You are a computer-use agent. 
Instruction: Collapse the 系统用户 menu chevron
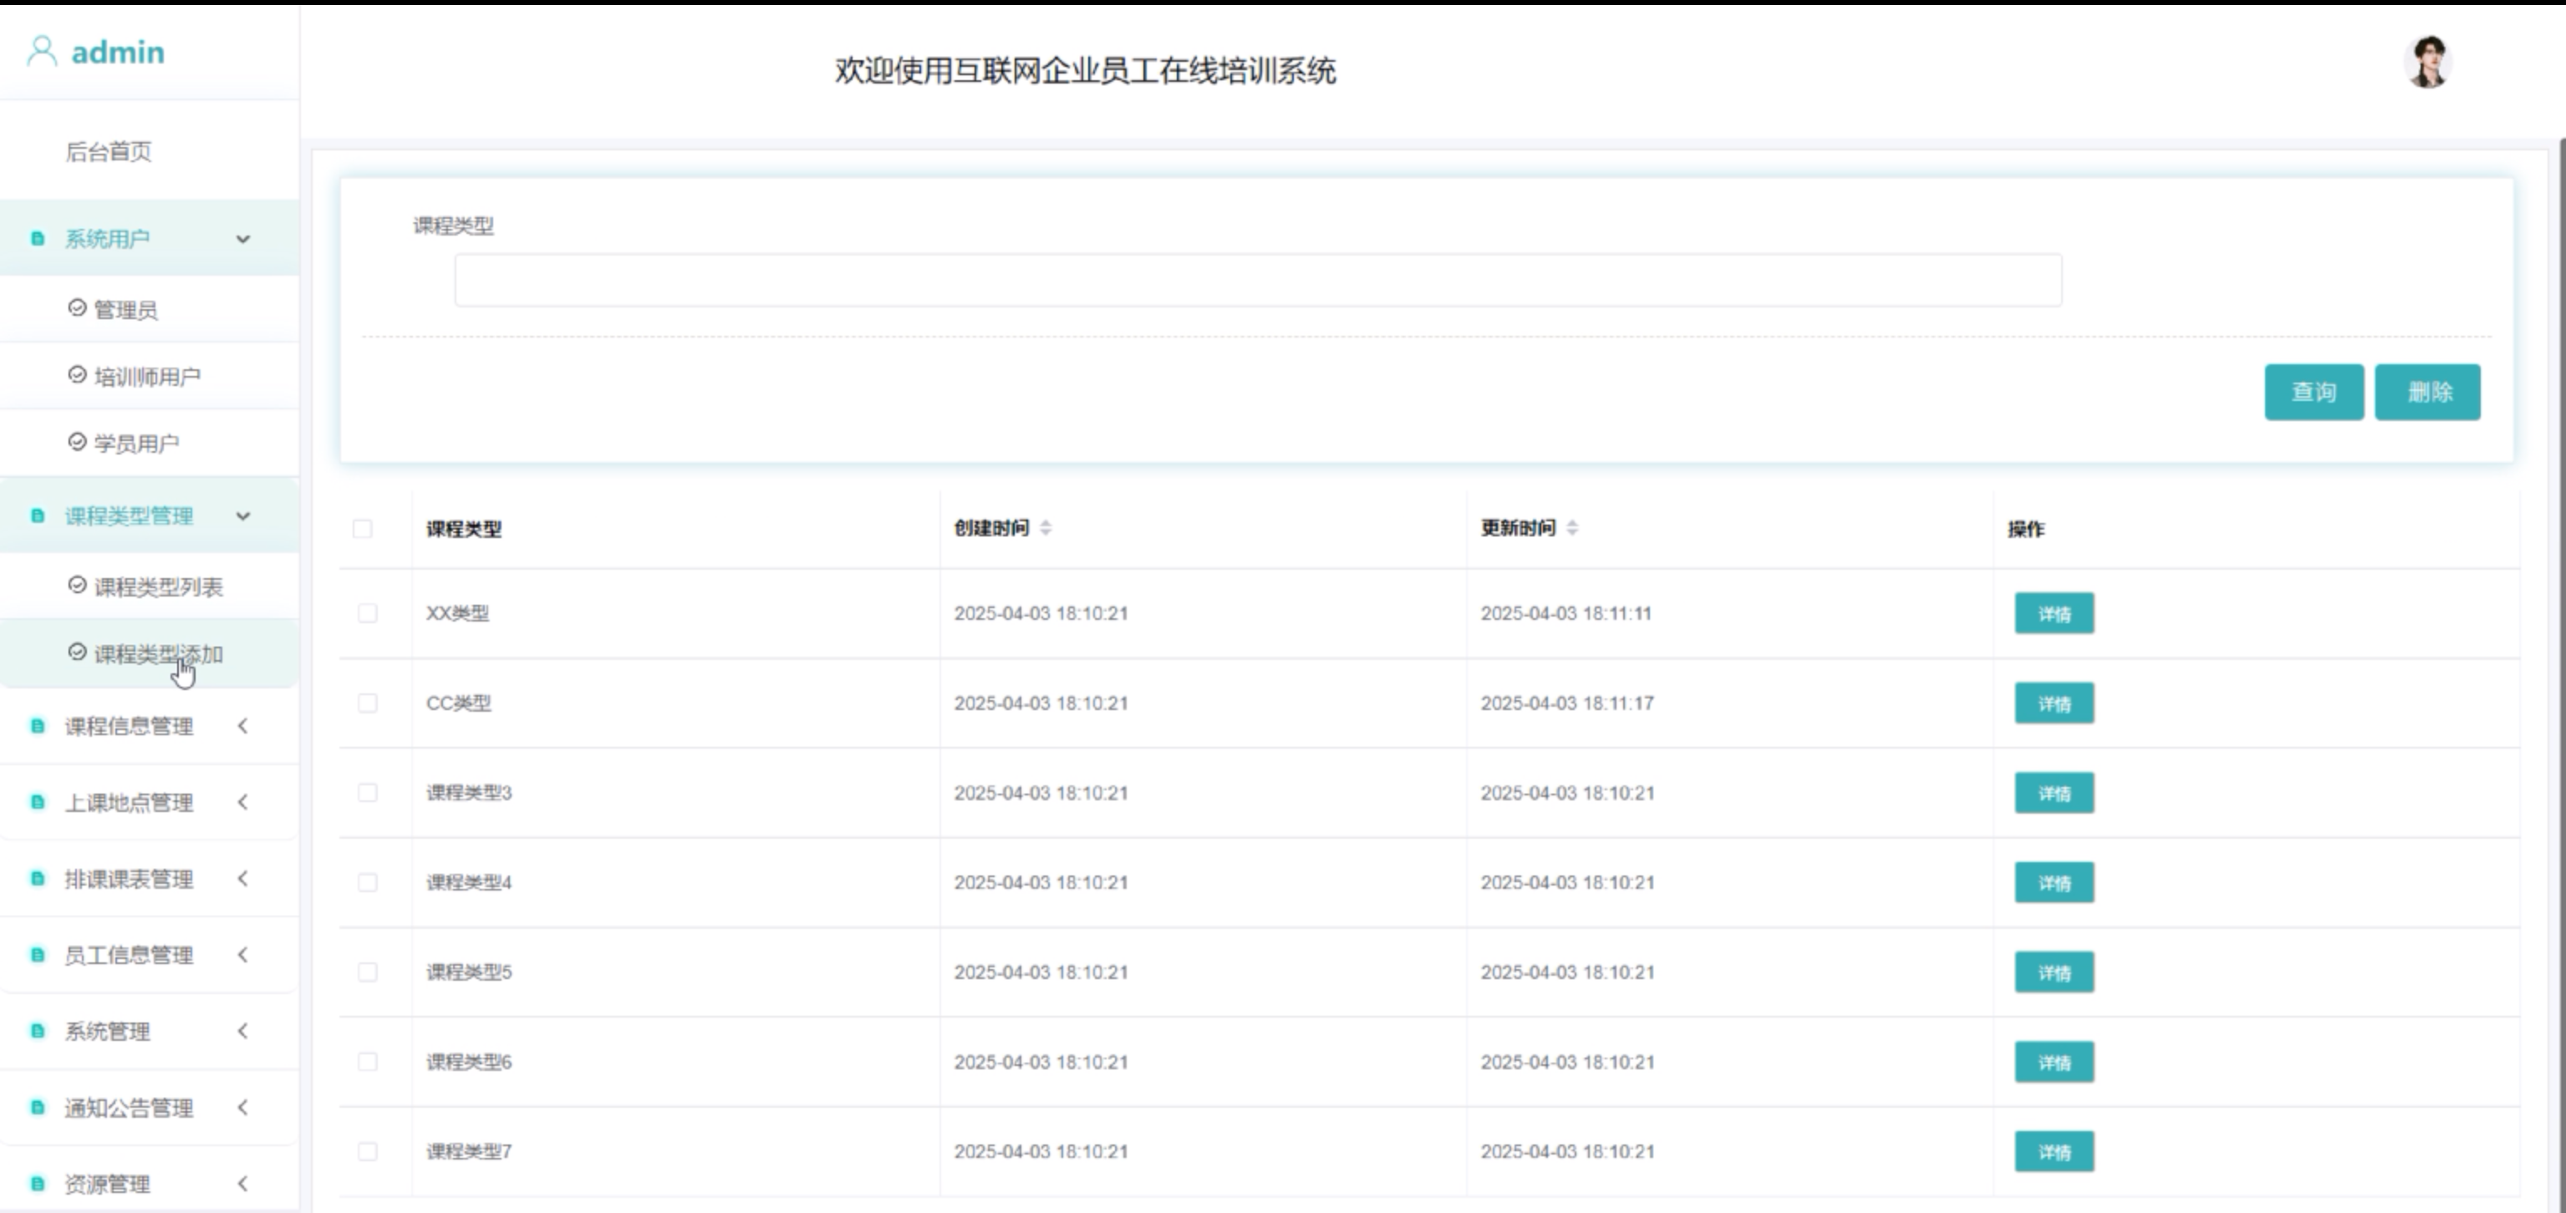pyautogui.click(x=243, y=239)
